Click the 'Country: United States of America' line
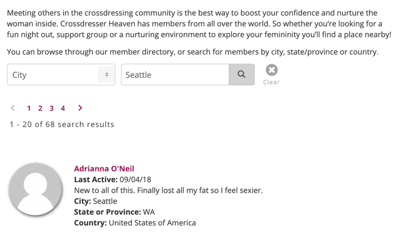The height and width of the screenshot is (234, 396). pyautogui.click(x=135, y=223)
